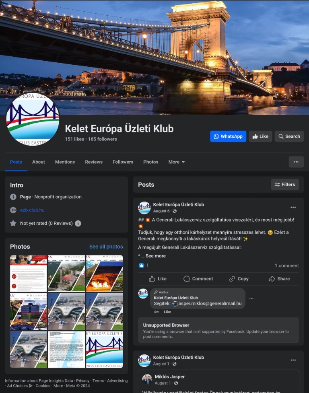Open the text document photo thumbnail
Screen dimensions: 309x393
coord(66,350)
